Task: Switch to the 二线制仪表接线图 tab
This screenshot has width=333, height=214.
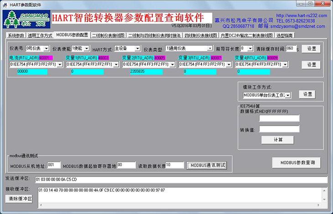Action: tap(109, 35)
